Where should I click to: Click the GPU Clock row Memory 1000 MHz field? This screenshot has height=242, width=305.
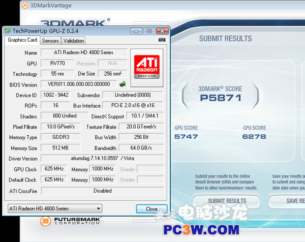103,169
